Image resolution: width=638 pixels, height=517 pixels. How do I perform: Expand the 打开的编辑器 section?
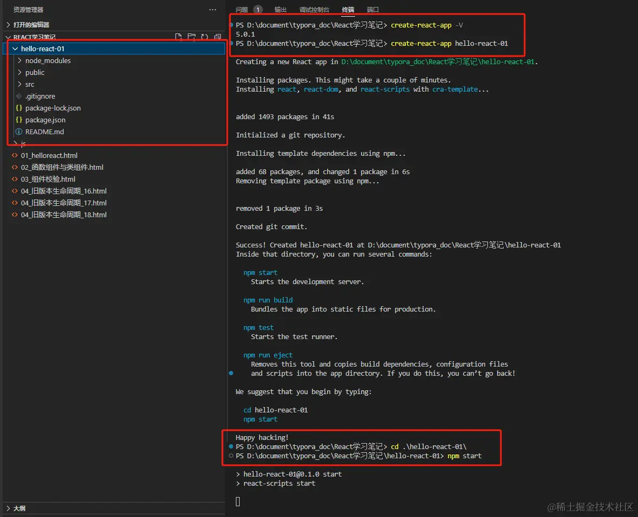tap(8, 25)
